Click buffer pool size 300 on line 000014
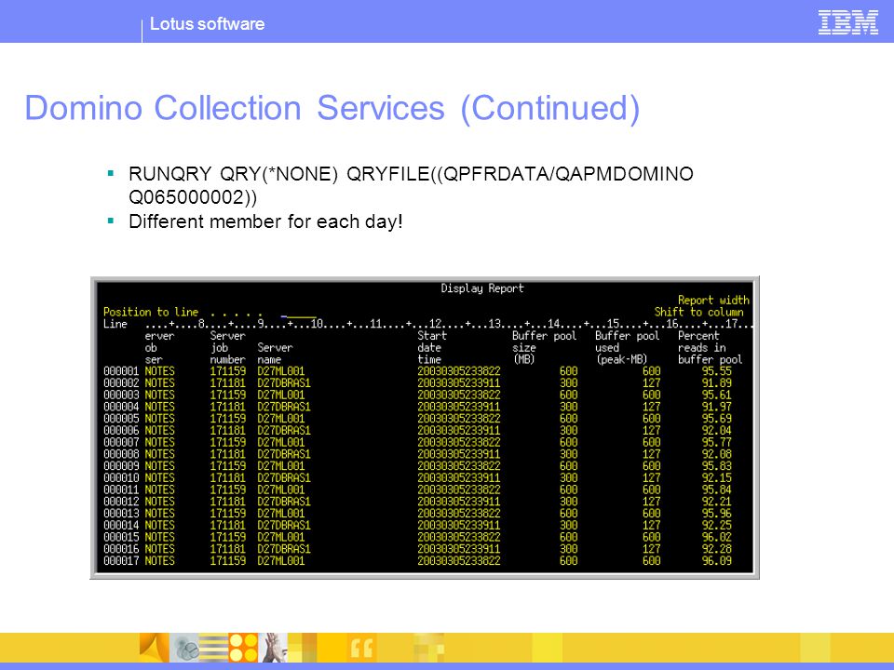 [x=568, y=525]
